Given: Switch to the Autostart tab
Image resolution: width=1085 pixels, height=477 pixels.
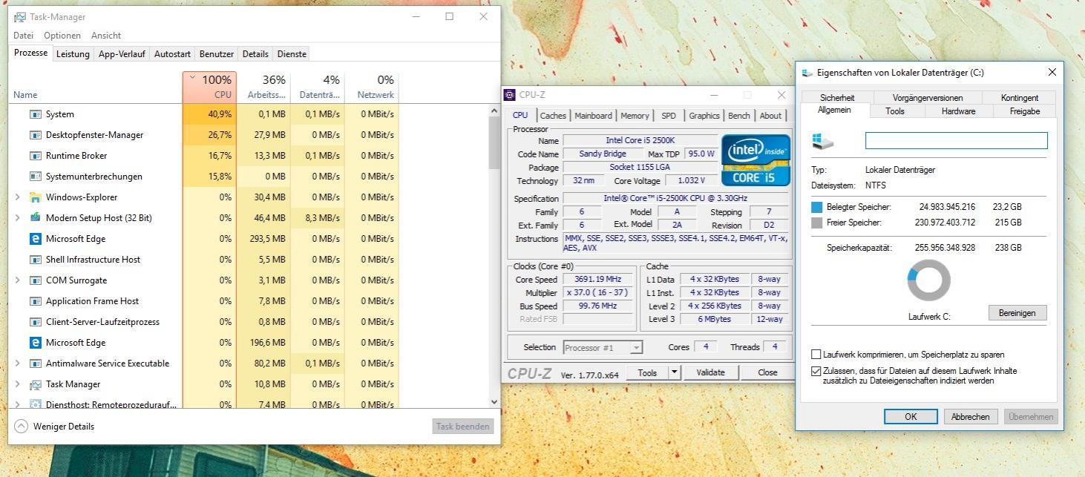Looking at the screenshot, I should click(x=172, y=54).
